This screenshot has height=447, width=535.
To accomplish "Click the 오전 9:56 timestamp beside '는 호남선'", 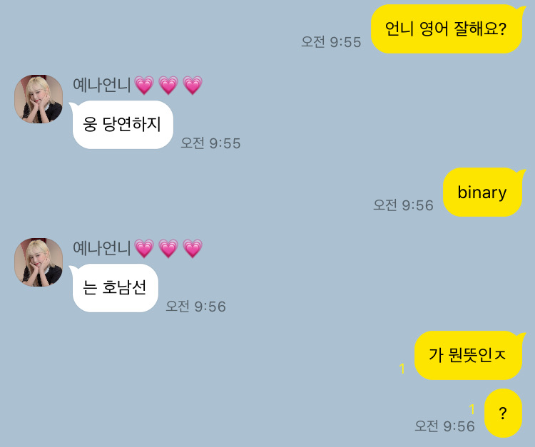I will pyautogui.click(x=195, y=307).
